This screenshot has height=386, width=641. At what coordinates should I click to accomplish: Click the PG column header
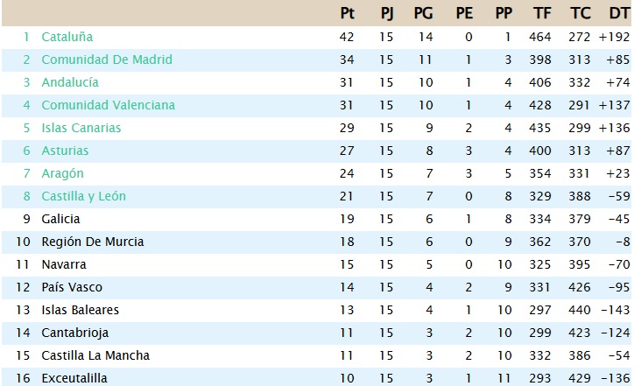423,13
